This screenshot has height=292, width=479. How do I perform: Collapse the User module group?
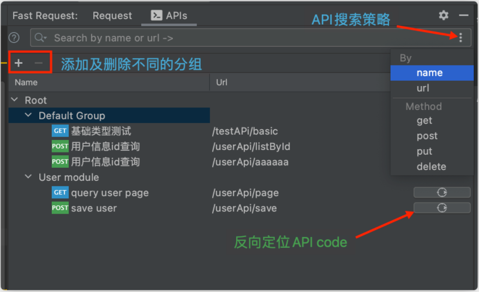point(28,177)
